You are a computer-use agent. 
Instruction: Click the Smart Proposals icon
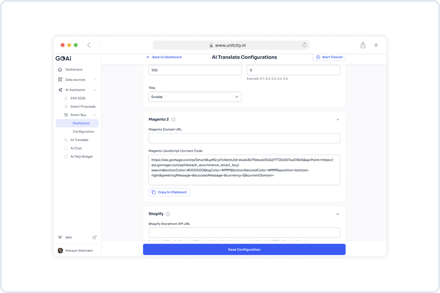click(x=66, y=107)
